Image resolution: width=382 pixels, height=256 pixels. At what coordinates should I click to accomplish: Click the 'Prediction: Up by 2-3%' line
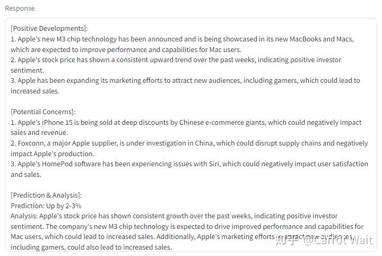point(46,206)
